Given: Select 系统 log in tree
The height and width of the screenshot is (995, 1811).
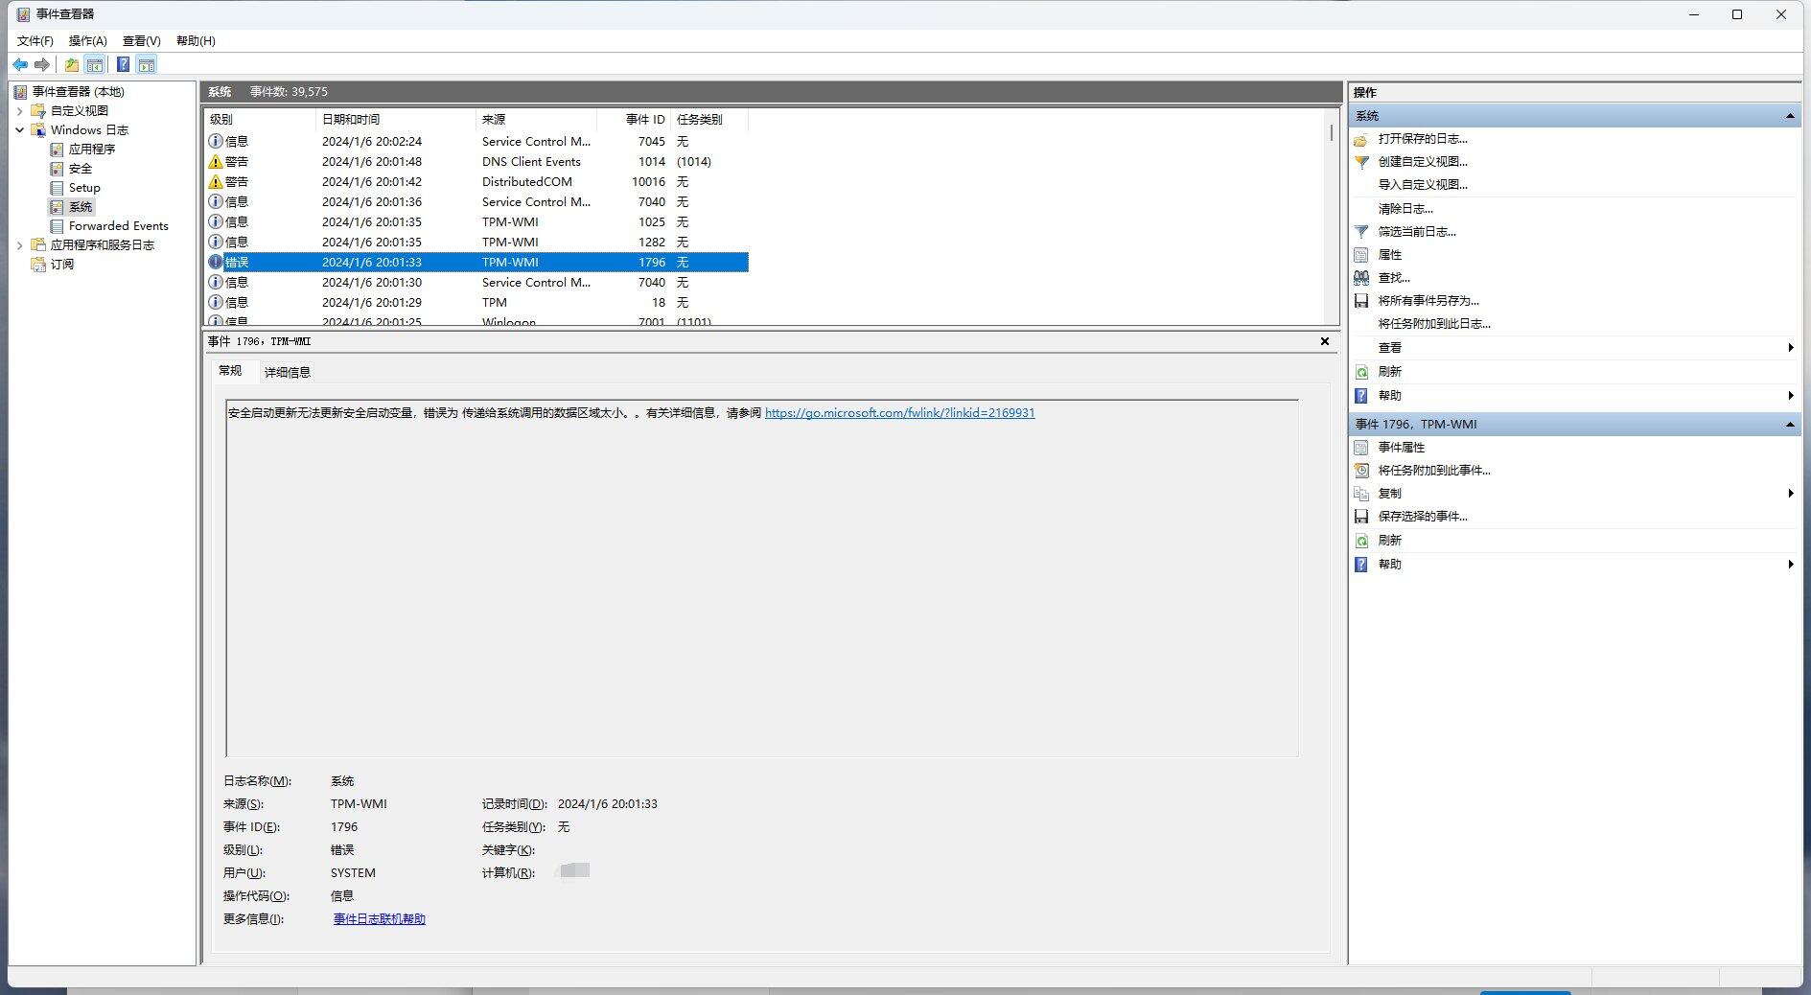Looking at the screenshot, I should pyautogui.click(x=80, y=206).
